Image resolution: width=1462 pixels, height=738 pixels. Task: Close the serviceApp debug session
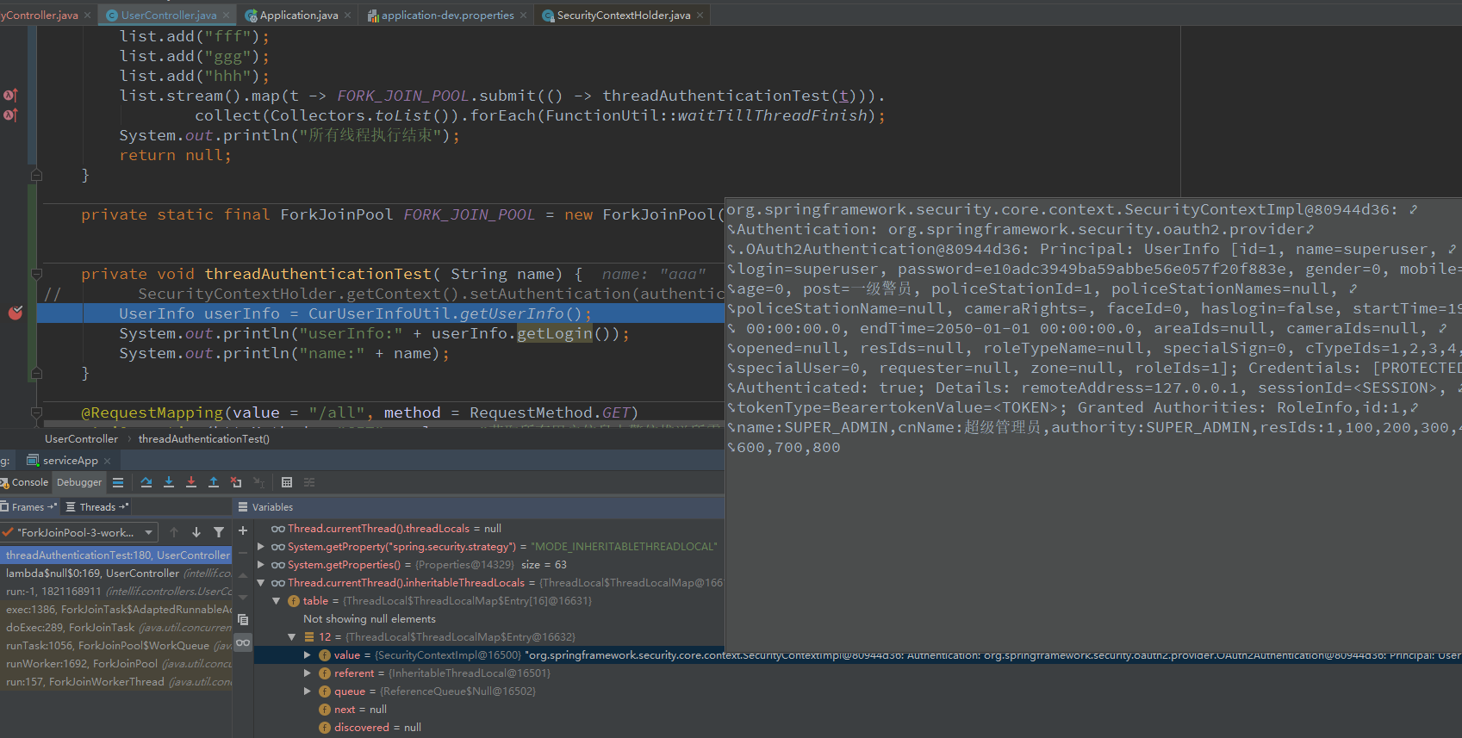coord(107,461)
